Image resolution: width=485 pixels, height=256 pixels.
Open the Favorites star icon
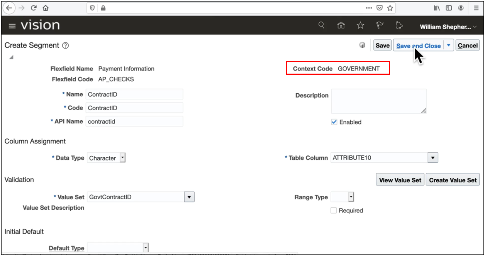(360, 25)
